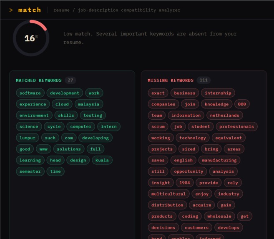Click the missing count badge '111'
The height and width of the screenshot is (239, 274).
(204, 80)
